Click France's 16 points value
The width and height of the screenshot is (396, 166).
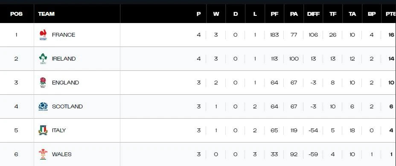pos(391,35)
